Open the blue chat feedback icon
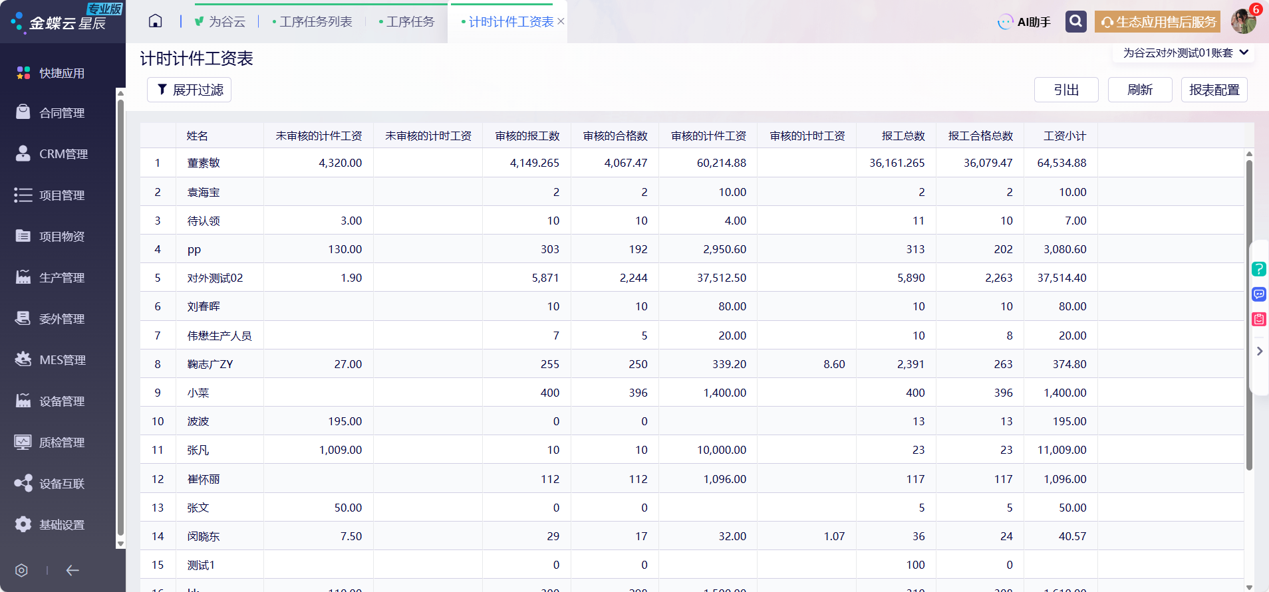1269x592 pixels. pyautogui.click(x=1259, y=294)
